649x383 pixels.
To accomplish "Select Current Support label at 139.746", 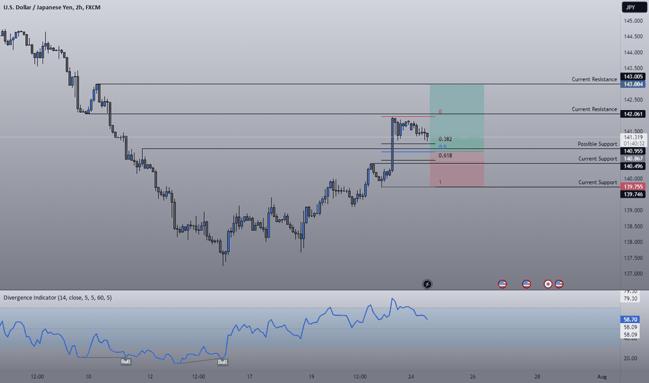I will [597, 182].
